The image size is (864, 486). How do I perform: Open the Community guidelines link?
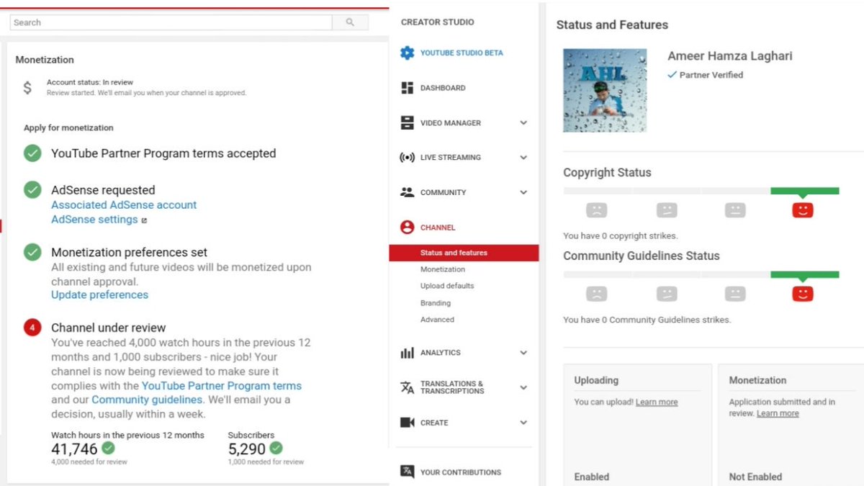click(x=147, y=400)
